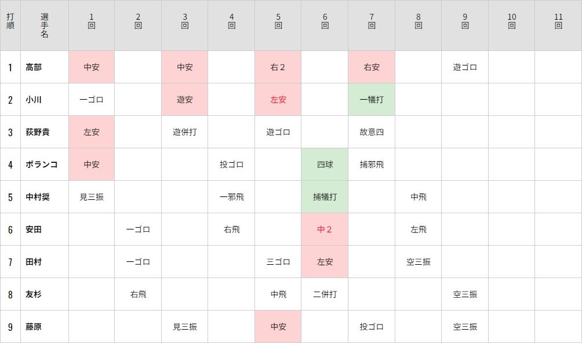Screen dimensions: 582x343
Task: Select the 5回 column header
Action: pyautogui.click(x=278, y=25)
